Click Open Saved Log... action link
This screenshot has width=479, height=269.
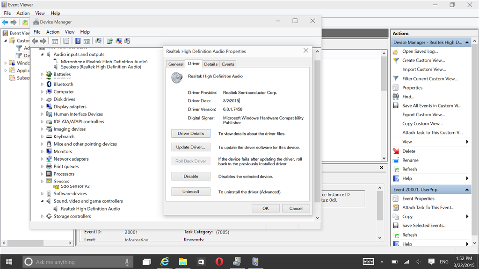point(420,51)
